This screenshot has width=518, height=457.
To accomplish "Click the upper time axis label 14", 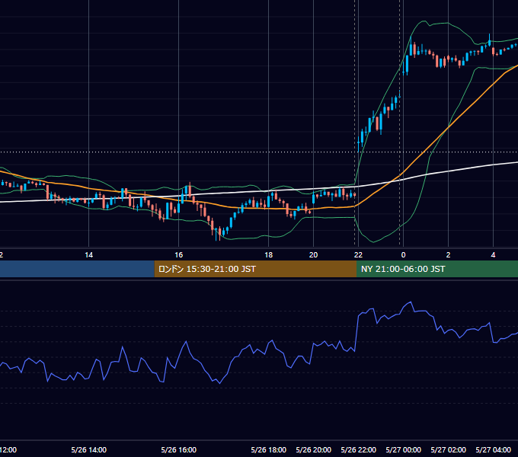I will (89, 255).
